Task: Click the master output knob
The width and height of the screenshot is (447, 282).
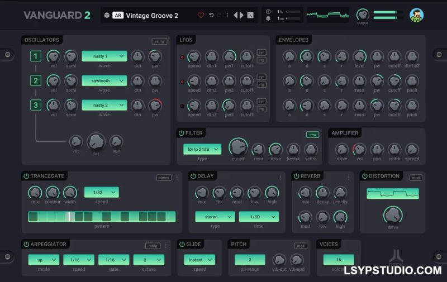Action: (x=362, y=15)
